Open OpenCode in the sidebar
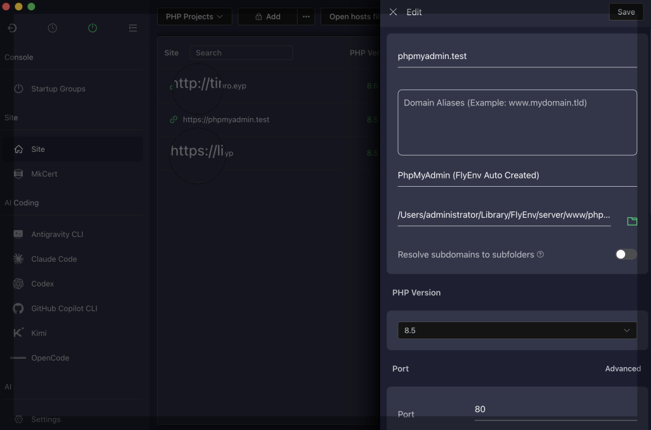651x430 pixels. [72, 358]
